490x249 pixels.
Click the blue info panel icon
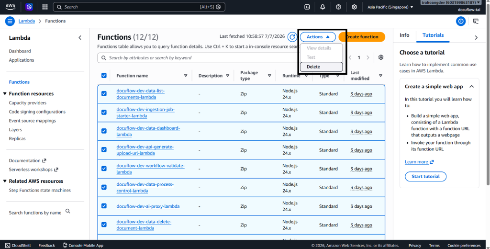[x=461, y=21]
